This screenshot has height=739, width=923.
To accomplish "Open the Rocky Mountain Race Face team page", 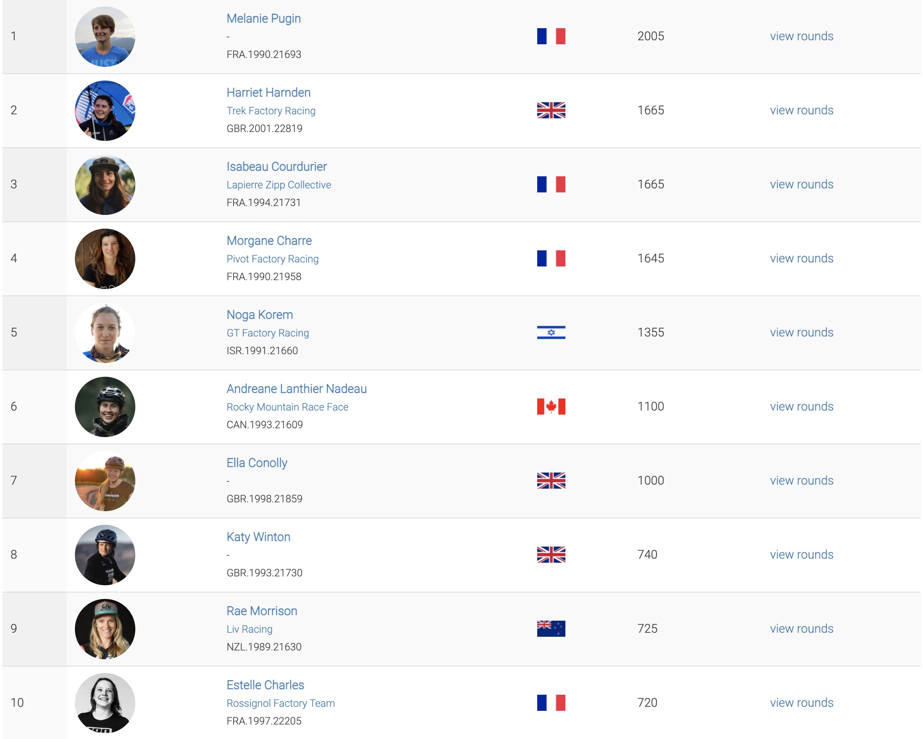I will 287,407.
